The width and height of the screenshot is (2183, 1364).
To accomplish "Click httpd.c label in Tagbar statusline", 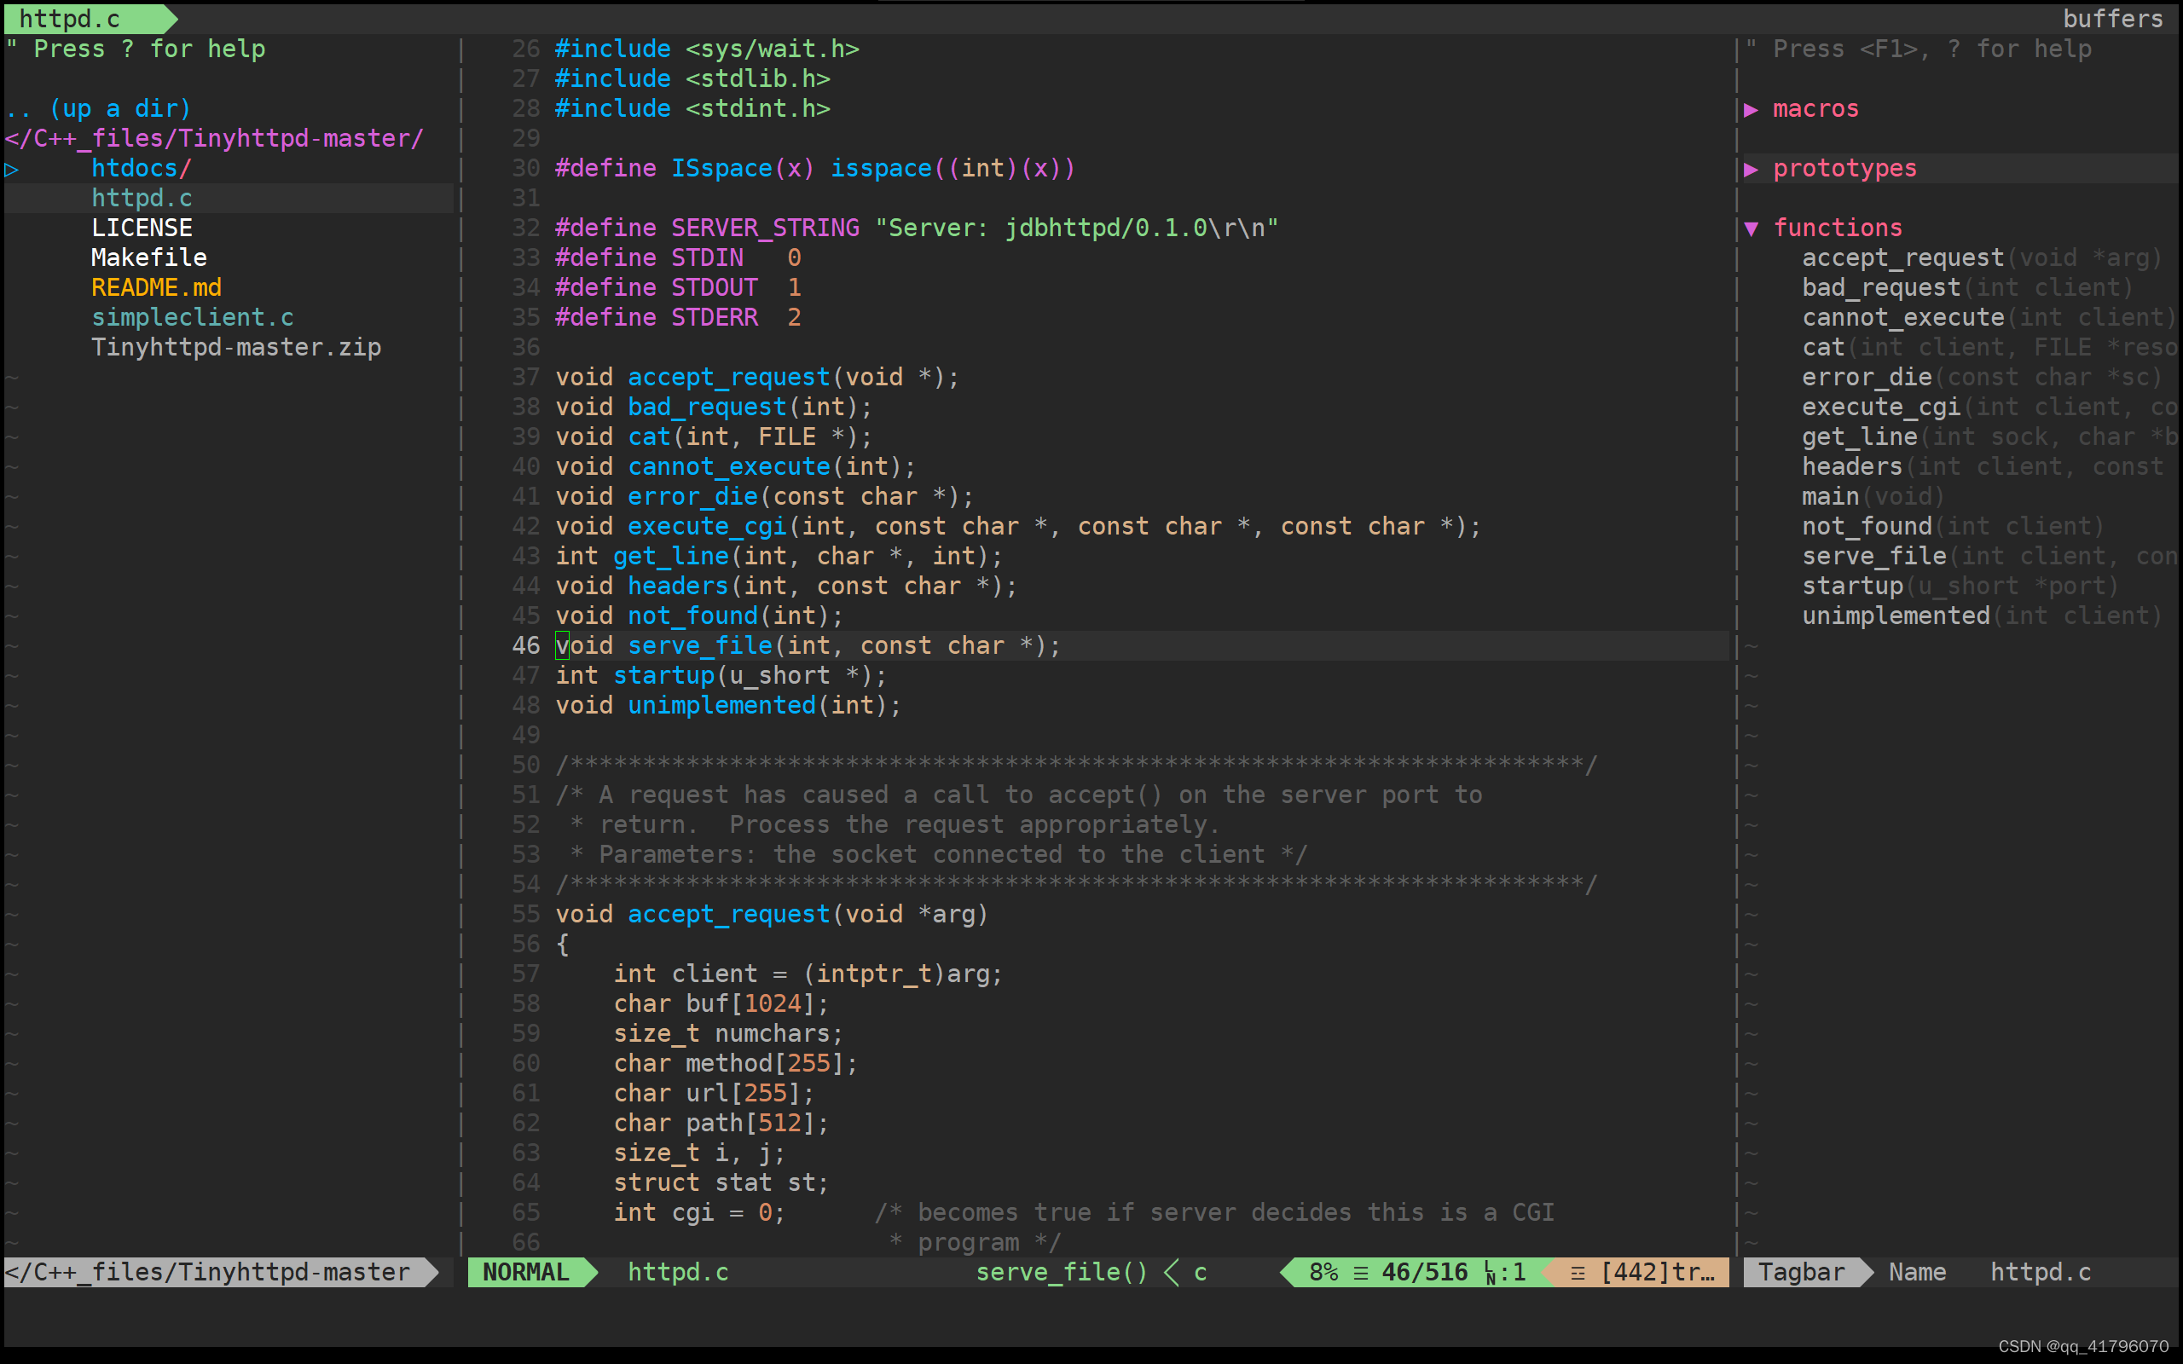I will pos(2041,1272).
